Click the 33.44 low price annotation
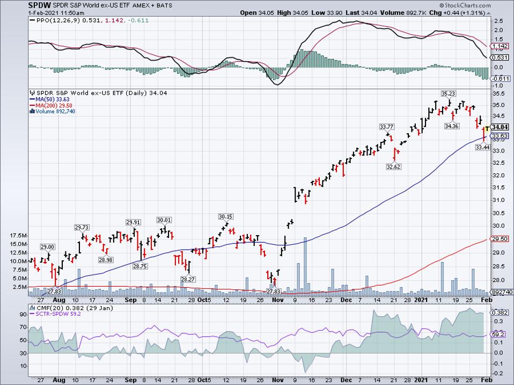 click(482, 148)
